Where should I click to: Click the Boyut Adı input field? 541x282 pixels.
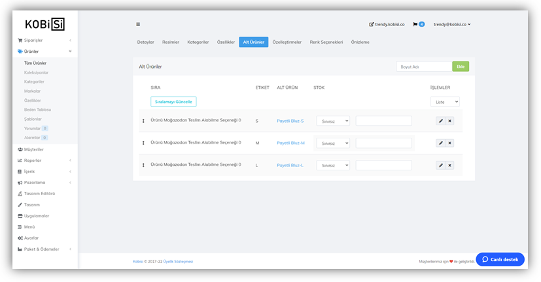[x=424, y=67]
